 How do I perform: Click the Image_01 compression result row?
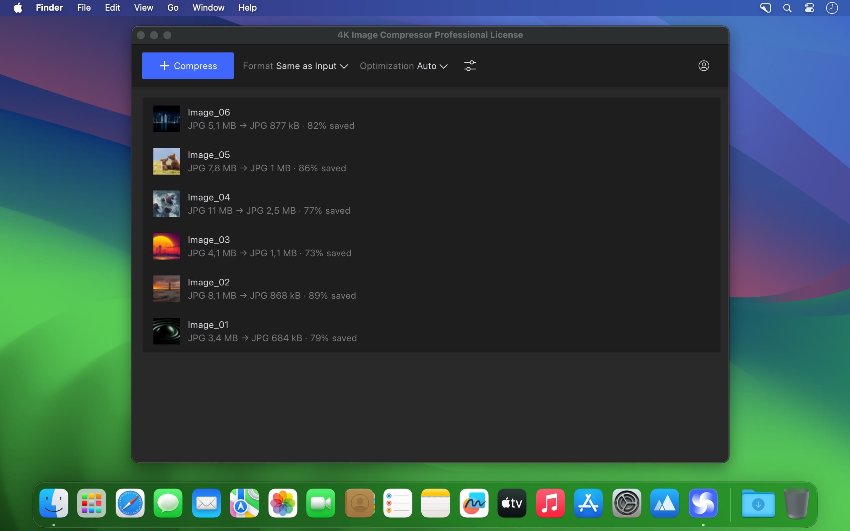click(x=431, y=331)
